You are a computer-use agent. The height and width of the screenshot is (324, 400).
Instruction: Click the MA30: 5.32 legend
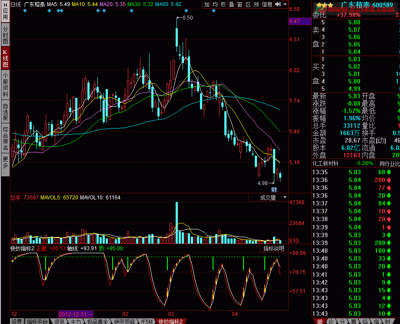(140, 4)
